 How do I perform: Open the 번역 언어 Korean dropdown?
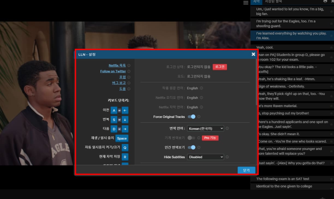(205, 128)
